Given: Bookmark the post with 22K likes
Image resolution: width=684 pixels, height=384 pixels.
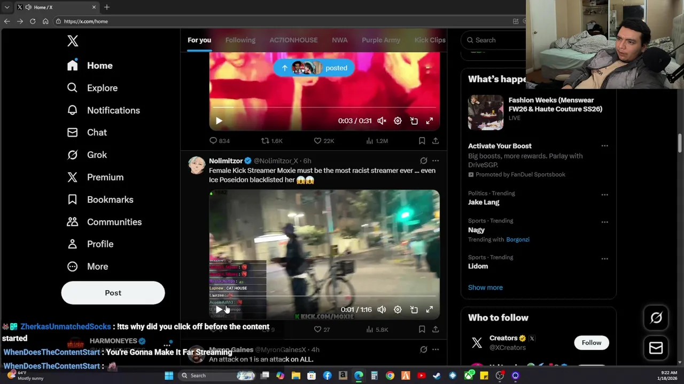Looking at the screenshot, I should 422,141.
